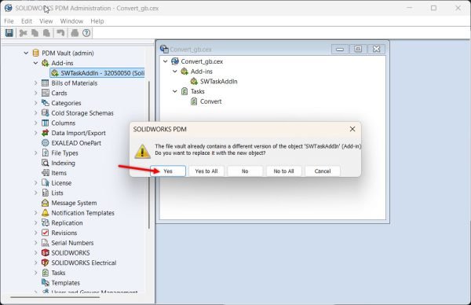Select the Lists tree item
Image resolution: width=471 pixels, height=305 pixels.
[x=57, y=193]
